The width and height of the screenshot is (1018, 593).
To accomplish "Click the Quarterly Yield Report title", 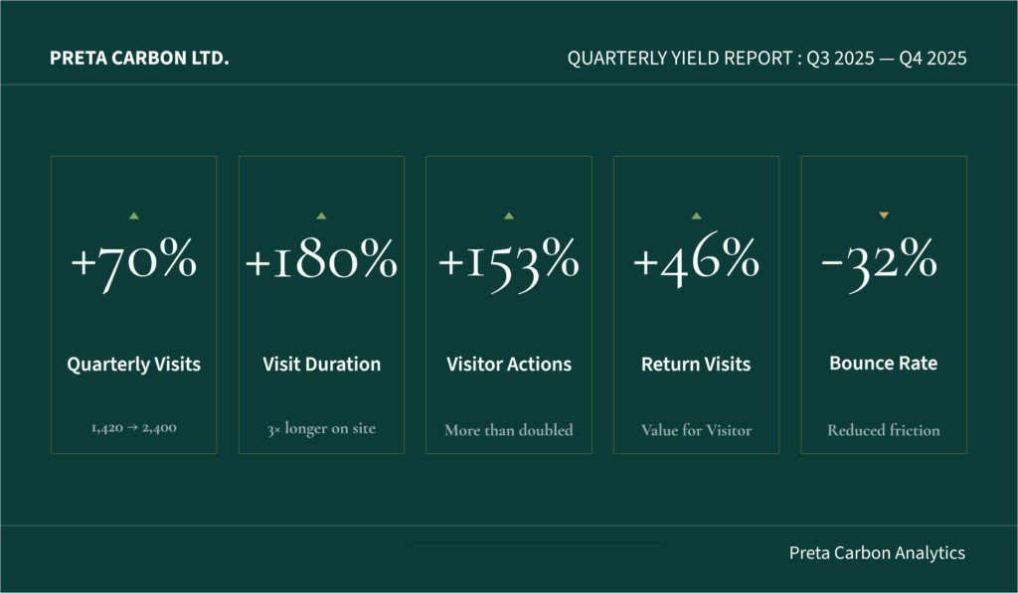I will [766, 60].
